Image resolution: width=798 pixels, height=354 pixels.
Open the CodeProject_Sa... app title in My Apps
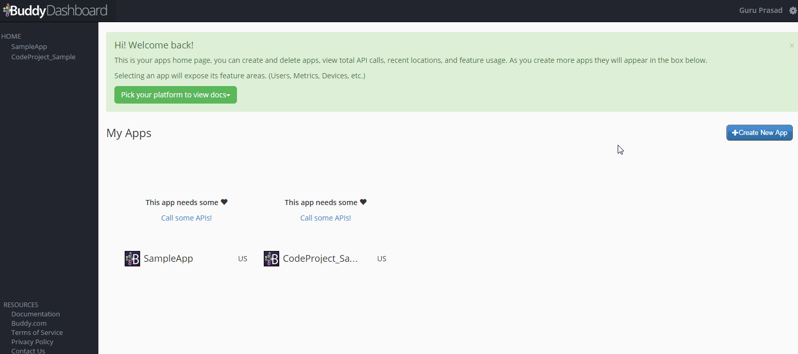point(320,259)
